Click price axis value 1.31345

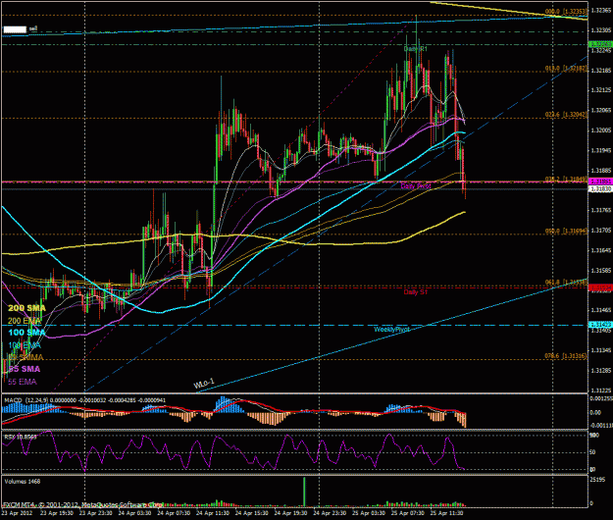coord(601,350)
